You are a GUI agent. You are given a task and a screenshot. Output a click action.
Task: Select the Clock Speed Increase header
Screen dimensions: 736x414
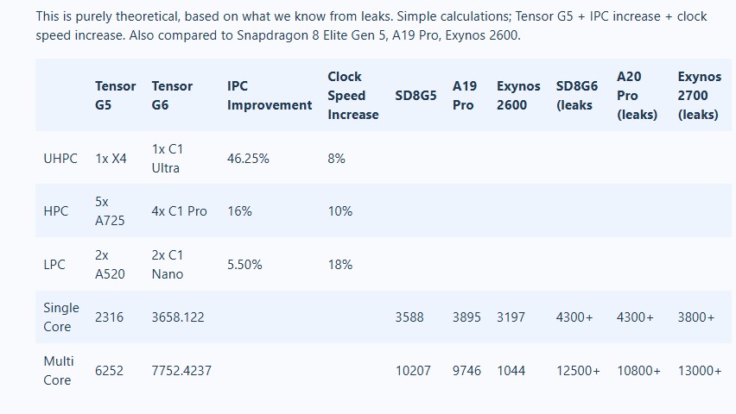tap(352, 95)
